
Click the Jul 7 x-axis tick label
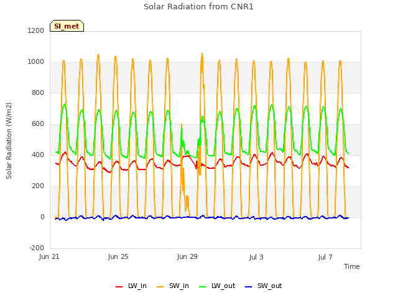[x=325, y=257]
